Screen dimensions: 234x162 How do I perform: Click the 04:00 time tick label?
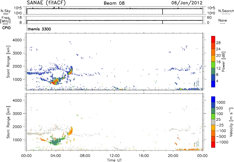pos(56,156)
